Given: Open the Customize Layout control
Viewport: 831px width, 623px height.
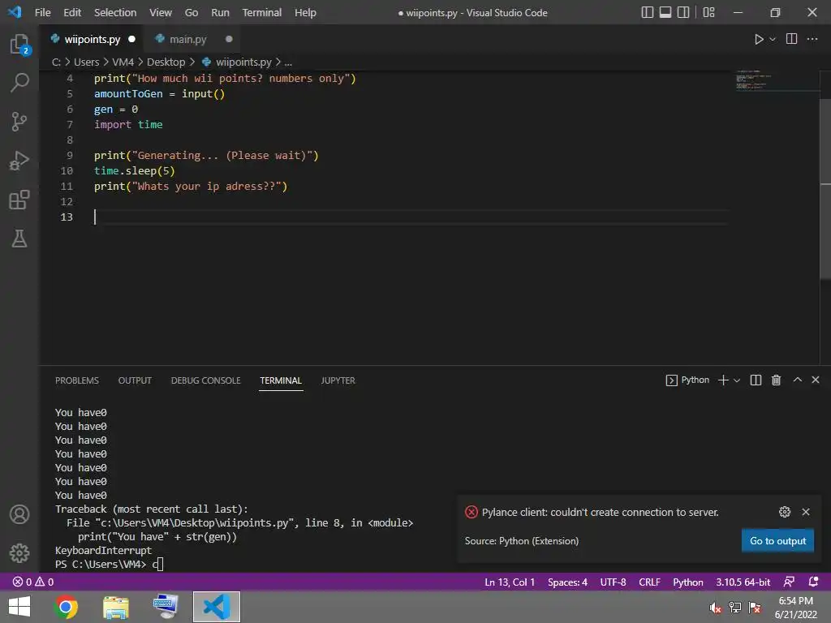Looking at the screenshot, I should click(x=708, y=12).
